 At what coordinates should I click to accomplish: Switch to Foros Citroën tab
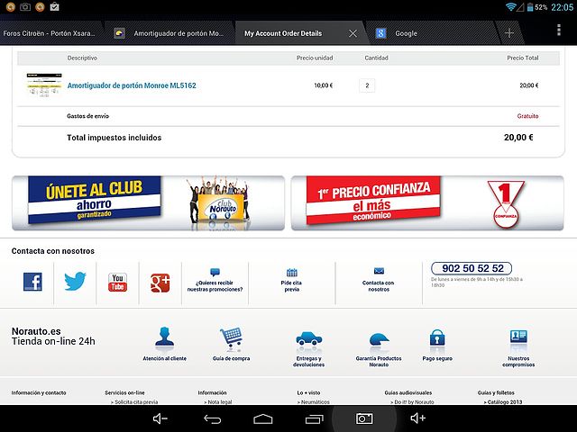click(50, 33)
